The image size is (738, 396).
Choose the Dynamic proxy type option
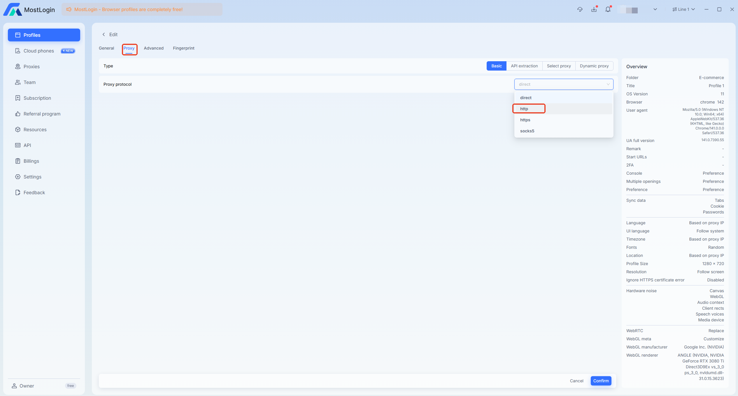(x=594, y=66)
